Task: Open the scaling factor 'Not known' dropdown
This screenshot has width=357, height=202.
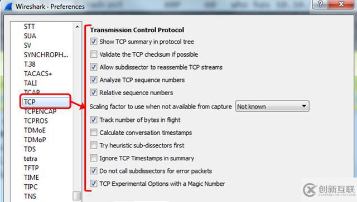Action: tap(272, 106)
